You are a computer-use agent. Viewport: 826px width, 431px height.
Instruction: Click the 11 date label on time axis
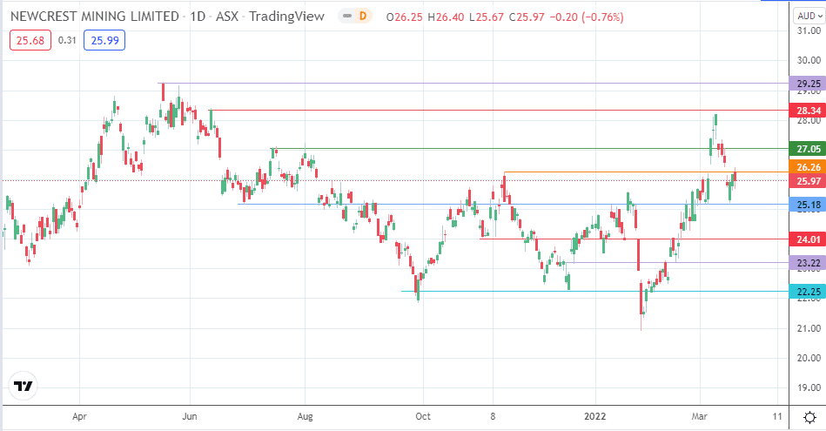point(777,417)
